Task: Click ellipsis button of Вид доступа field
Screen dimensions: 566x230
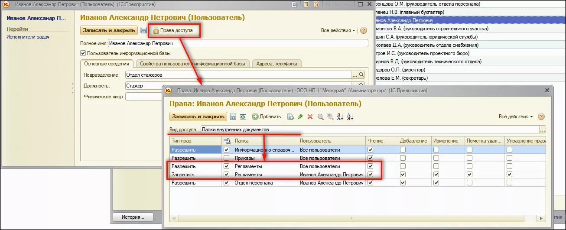Action: click(x=543, y=130)
